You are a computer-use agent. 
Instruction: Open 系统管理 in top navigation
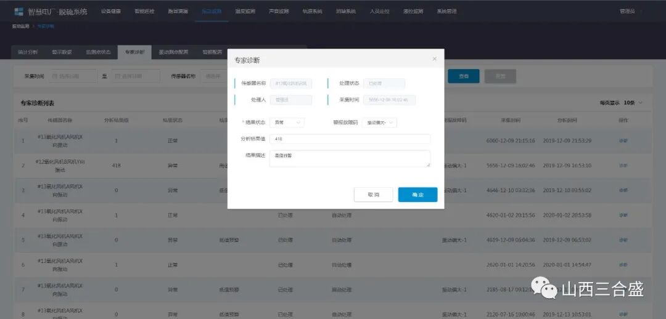click(x=447, y=12)
